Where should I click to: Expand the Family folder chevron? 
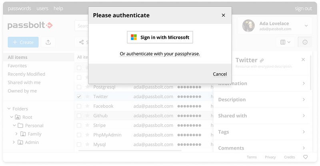(x=16, y=134)
